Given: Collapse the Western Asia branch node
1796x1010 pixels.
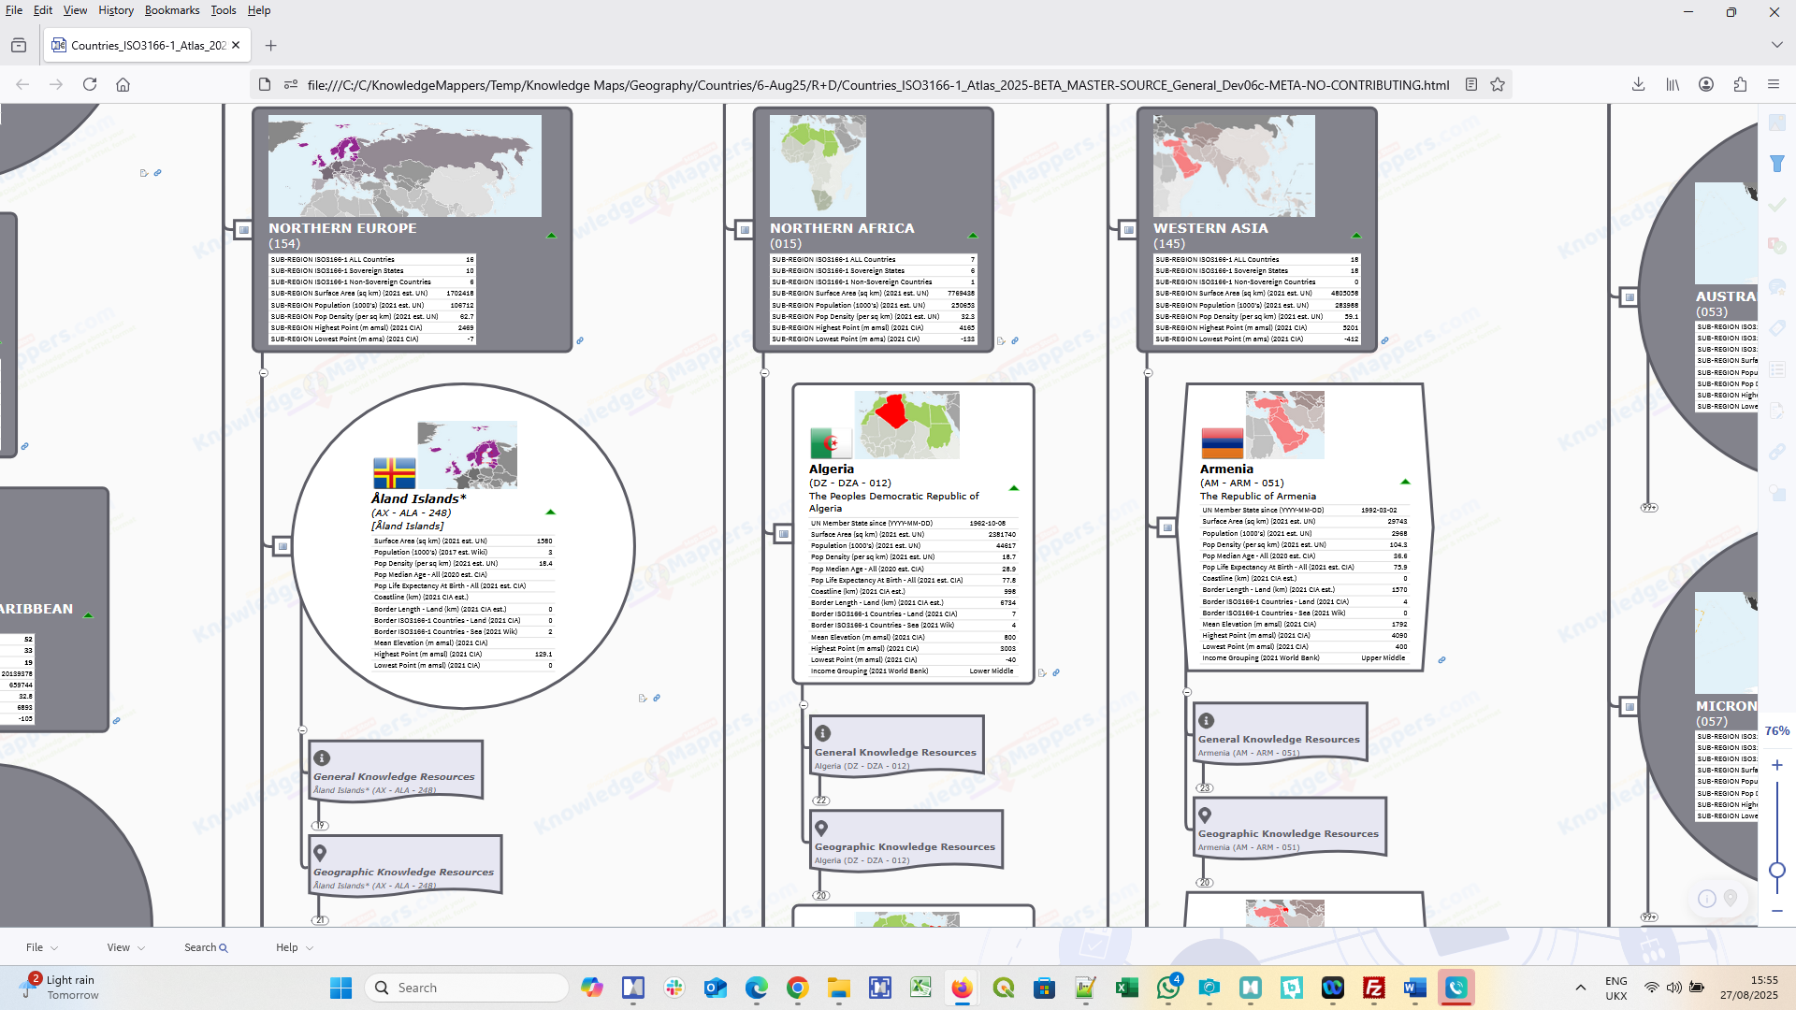Looking at the screenshot, I should click(1149, 373).
